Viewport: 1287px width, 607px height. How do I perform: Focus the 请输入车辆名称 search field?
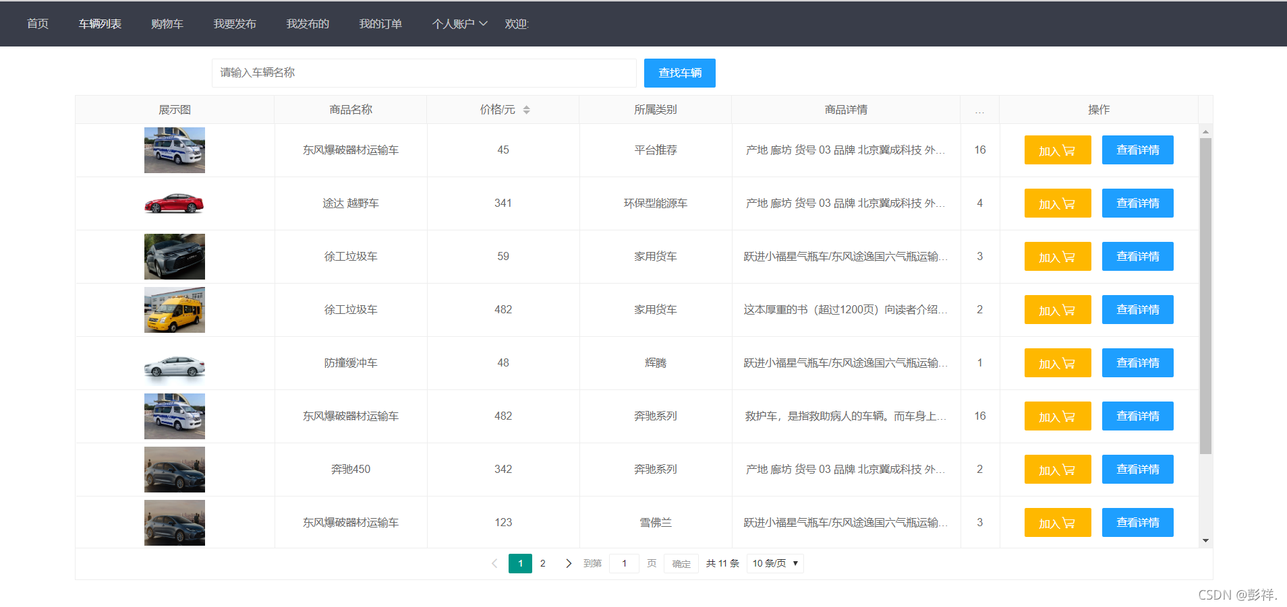pyautogui.click(x=424, y=73)
